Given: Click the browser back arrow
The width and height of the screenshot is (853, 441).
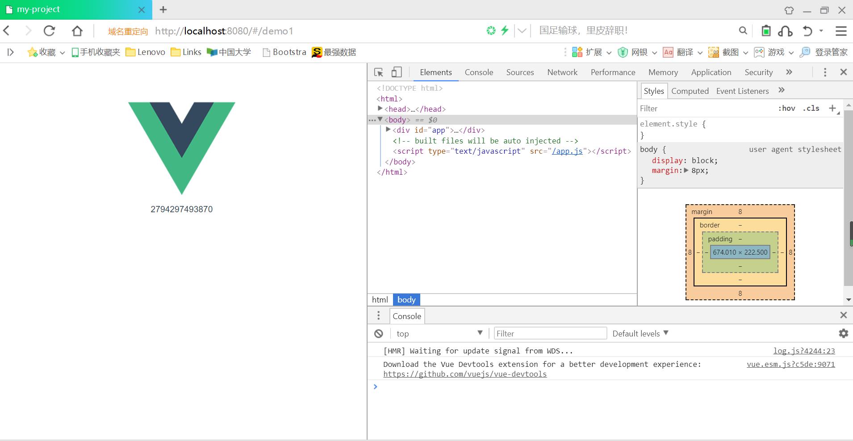Looking at the screenshot, I should (x=7, y=30).
